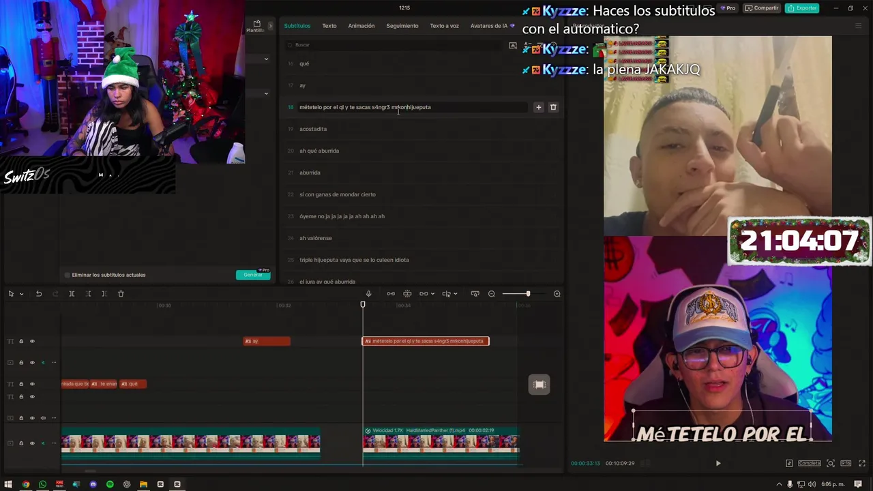
Task: Click the delete-right trim icon
Action: coord(104,294)
